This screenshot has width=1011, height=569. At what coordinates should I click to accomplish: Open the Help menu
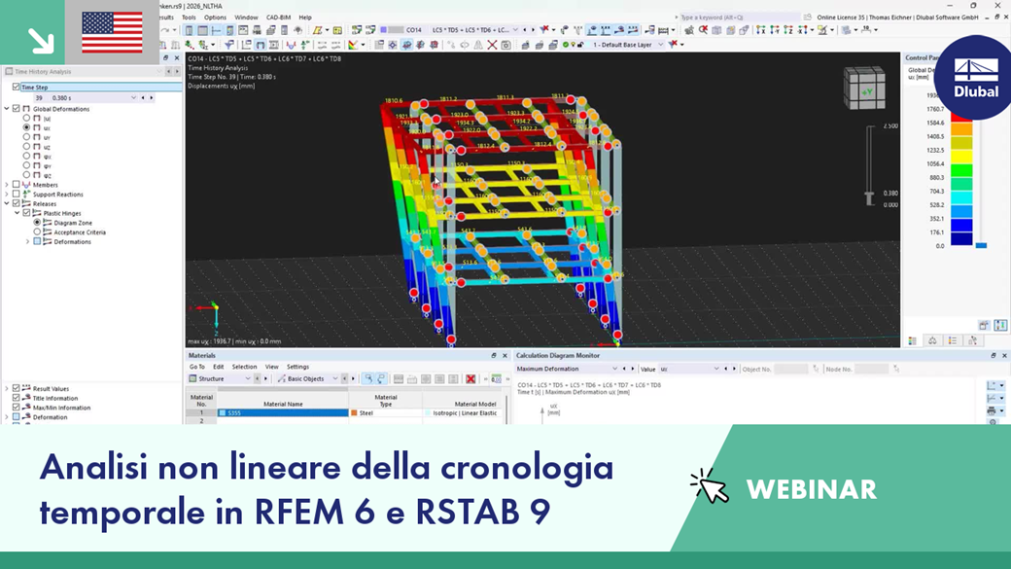(305, 18)
